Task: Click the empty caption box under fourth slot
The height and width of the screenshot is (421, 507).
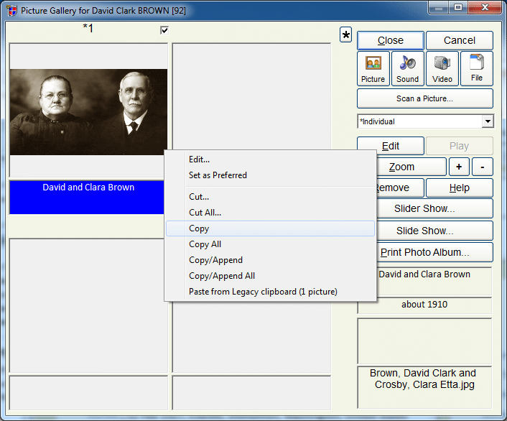Action: coord(251,393)
